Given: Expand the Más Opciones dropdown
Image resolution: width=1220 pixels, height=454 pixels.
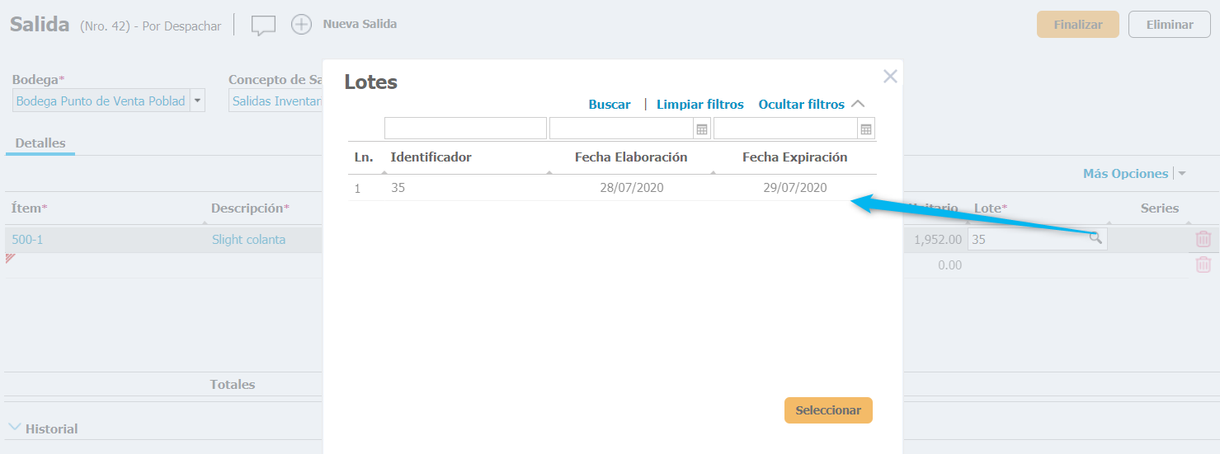Looking at the screenshot, I should pos(1181,174).
